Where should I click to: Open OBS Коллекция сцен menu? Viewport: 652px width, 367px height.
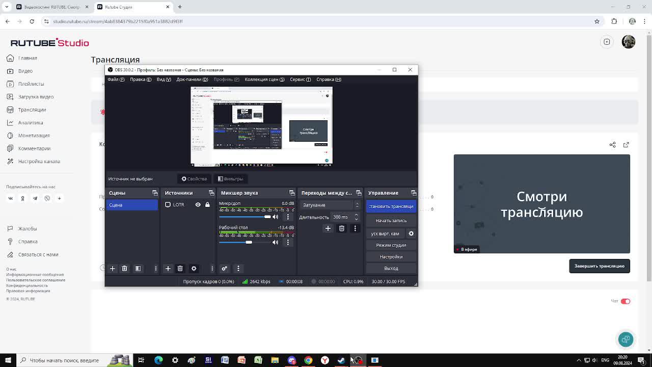click(264, 80)
